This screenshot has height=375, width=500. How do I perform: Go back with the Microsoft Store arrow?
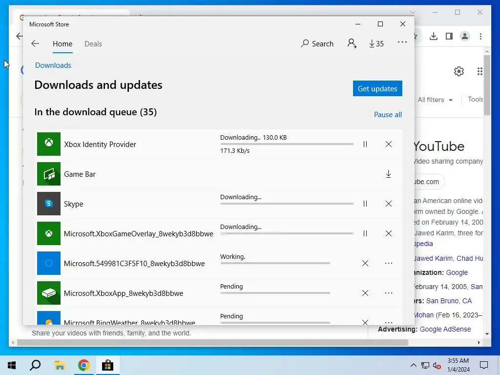(x=35, y=43)
